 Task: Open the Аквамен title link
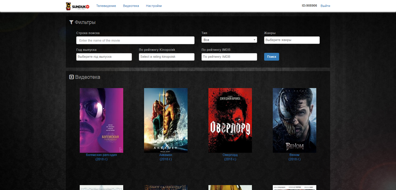click(x=166, y=155)
